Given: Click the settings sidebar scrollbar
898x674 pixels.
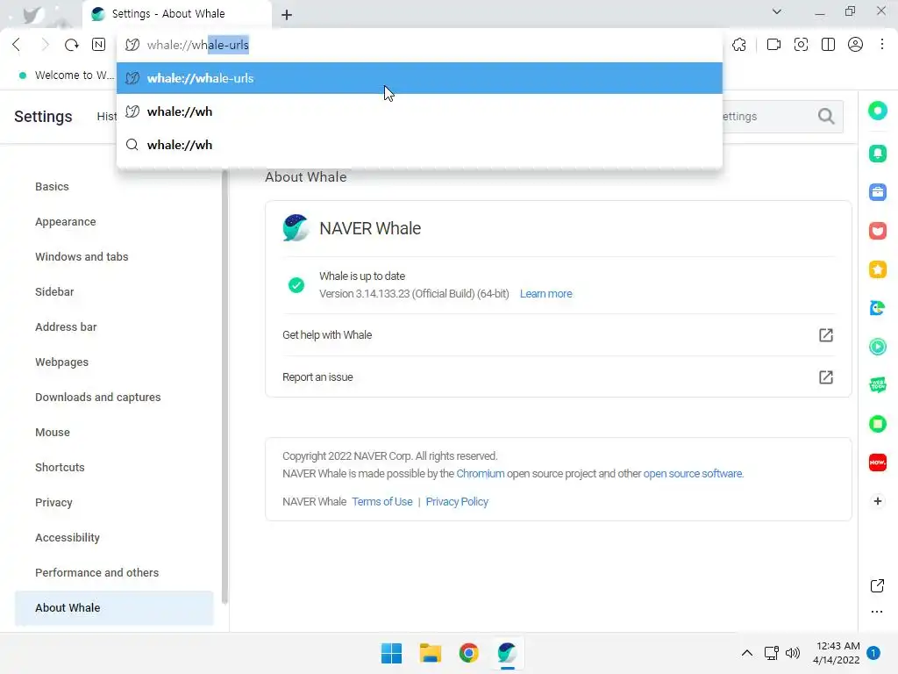Looking at the screenshot, I should [224, 386].
